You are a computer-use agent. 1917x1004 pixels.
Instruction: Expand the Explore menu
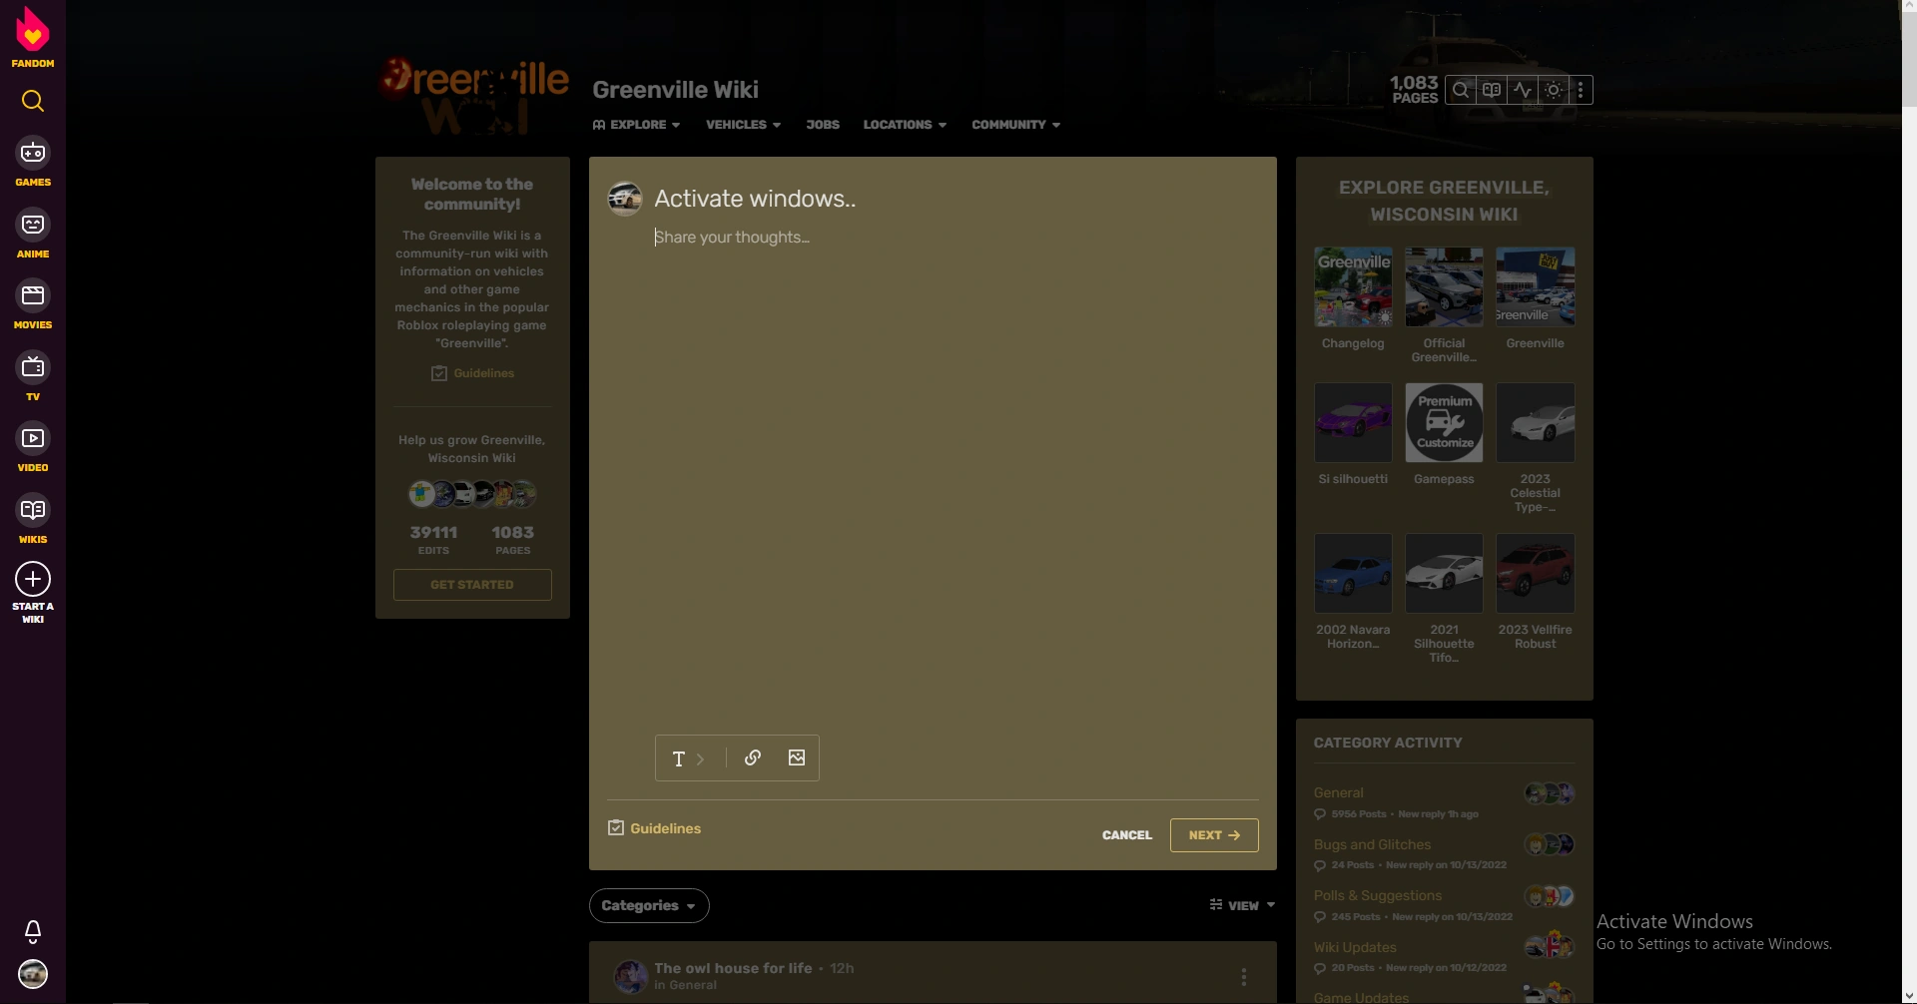636,125
